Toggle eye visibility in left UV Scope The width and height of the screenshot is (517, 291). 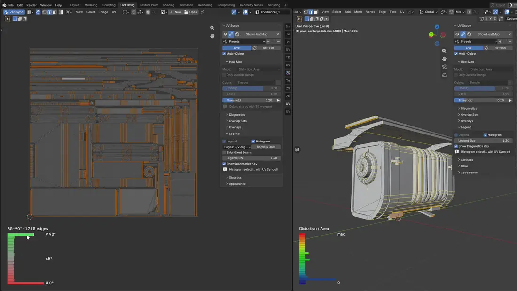[x=225, y=34]
